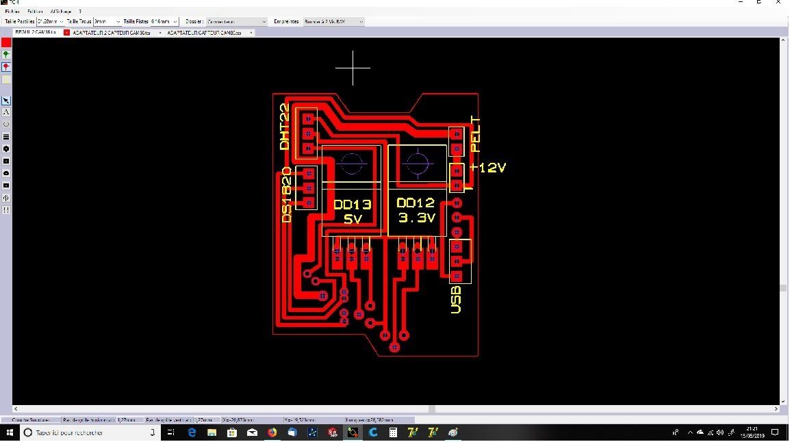792x442 pixels.
Task: Open the Windows Start menu
Action: click(10, 432)
